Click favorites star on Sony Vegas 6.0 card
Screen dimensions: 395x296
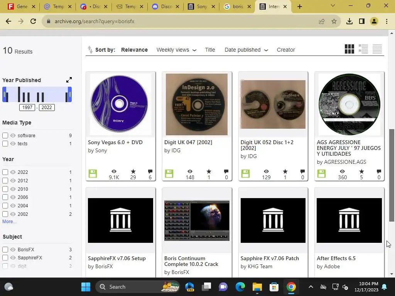(x=133, y=172)
